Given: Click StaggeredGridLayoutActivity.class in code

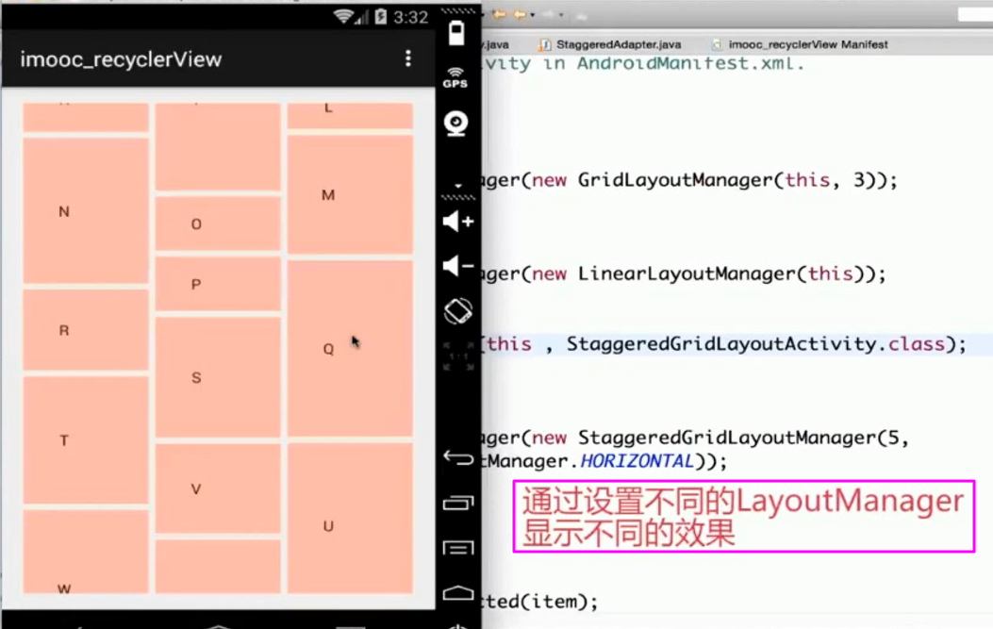Looking at the screenshot, I should click(x=754, y=344).
